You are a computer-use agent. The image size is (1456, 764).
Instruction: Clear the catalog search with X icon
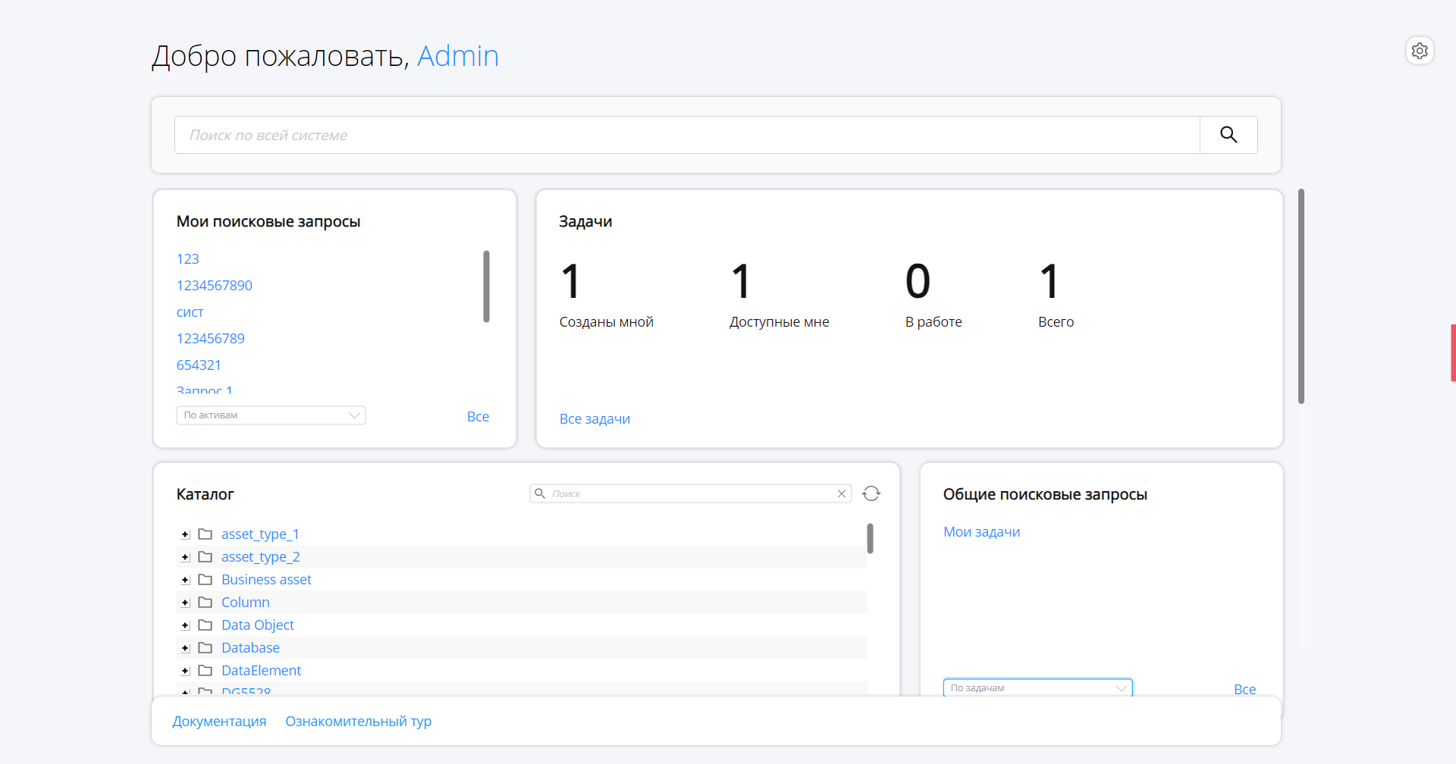click(842, 493)
